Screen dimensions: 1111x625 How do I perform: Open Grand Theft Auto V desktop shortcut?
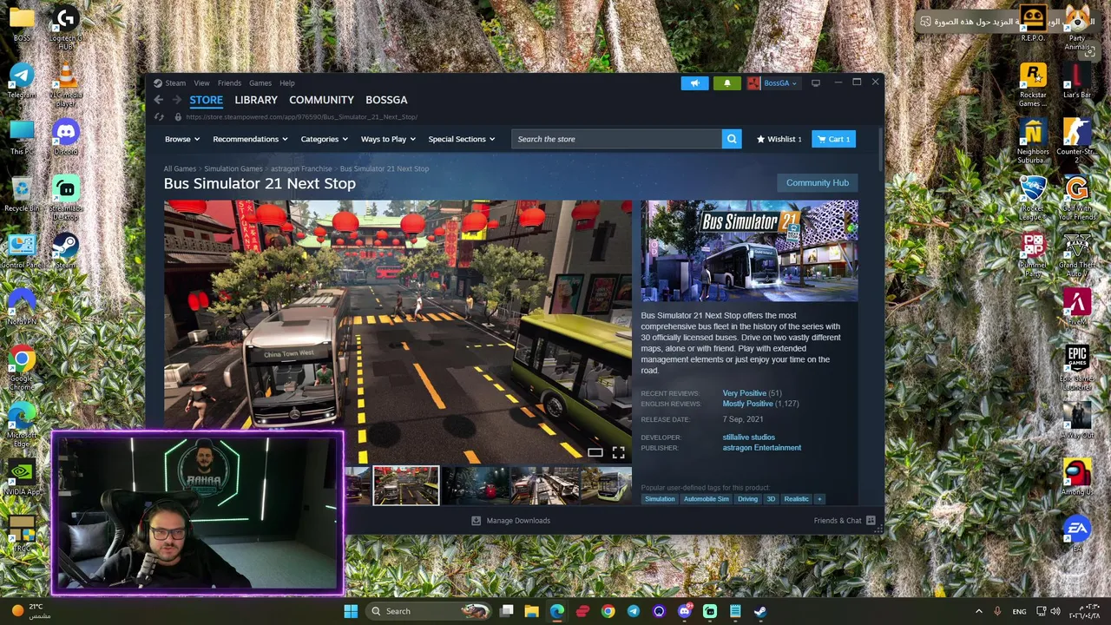1077,255
